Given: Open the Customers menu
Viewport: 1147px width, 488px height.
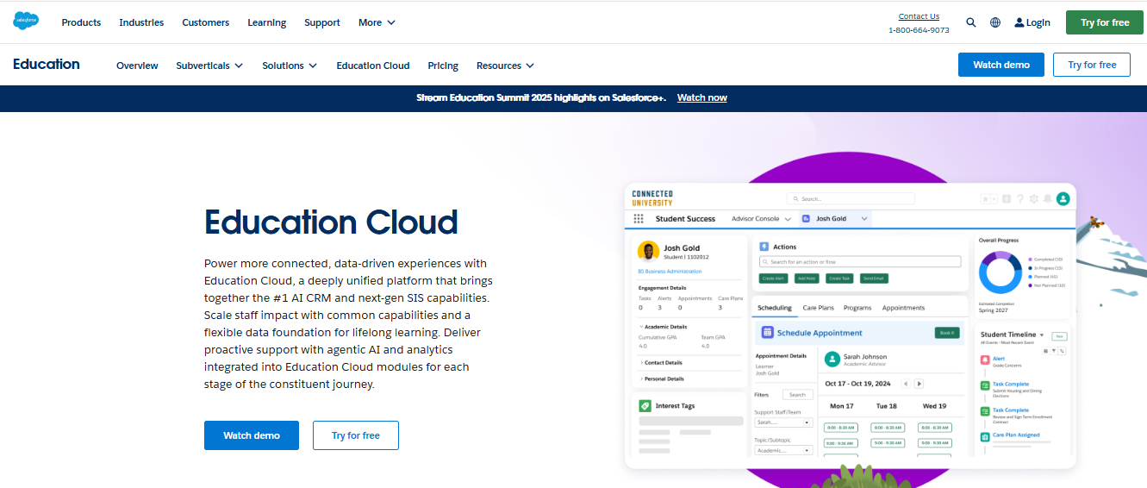Looking at the screenshot, I should pyautogui.click(x=205, y=22).
